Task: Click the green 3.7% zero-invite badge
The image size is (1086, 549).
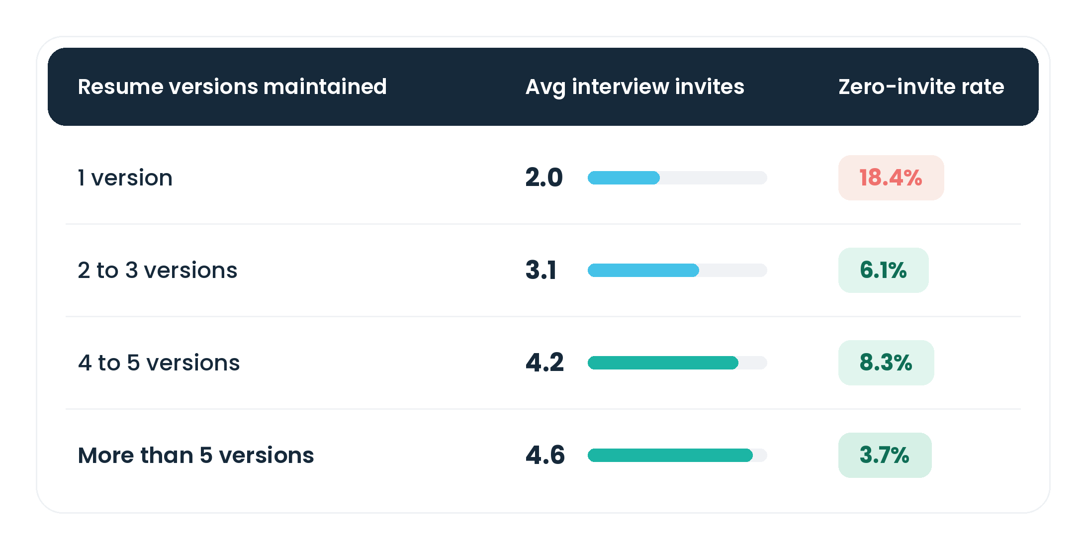Action: 885,455
